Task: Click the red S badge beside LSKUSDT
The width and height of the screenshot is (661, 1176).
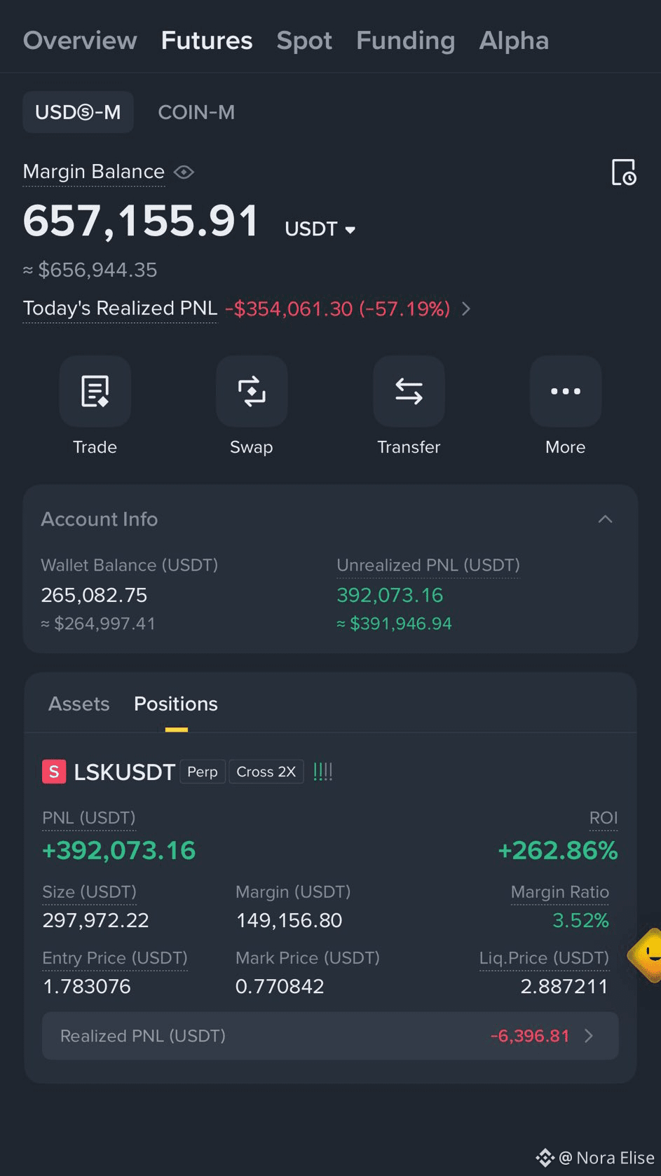Action: 54,772
